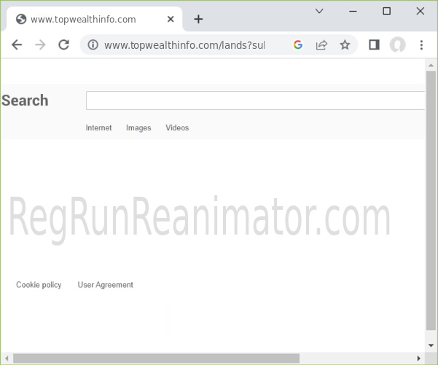Click the forward navigation arrow
The height and width of the screenshot is (365, 438).
pyautogui.click(x=40, y=45)
